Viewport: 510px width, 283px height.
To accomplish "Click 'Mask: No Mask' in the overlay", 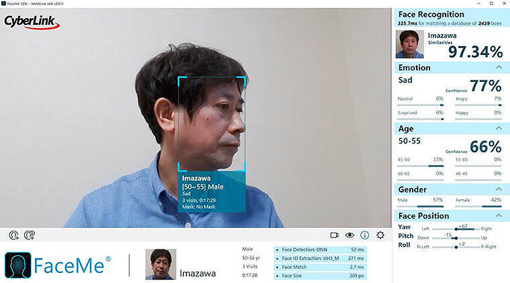I will 199,207.
